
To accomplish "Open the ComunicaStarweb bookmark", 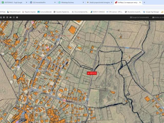I will [x=45, y=12].
